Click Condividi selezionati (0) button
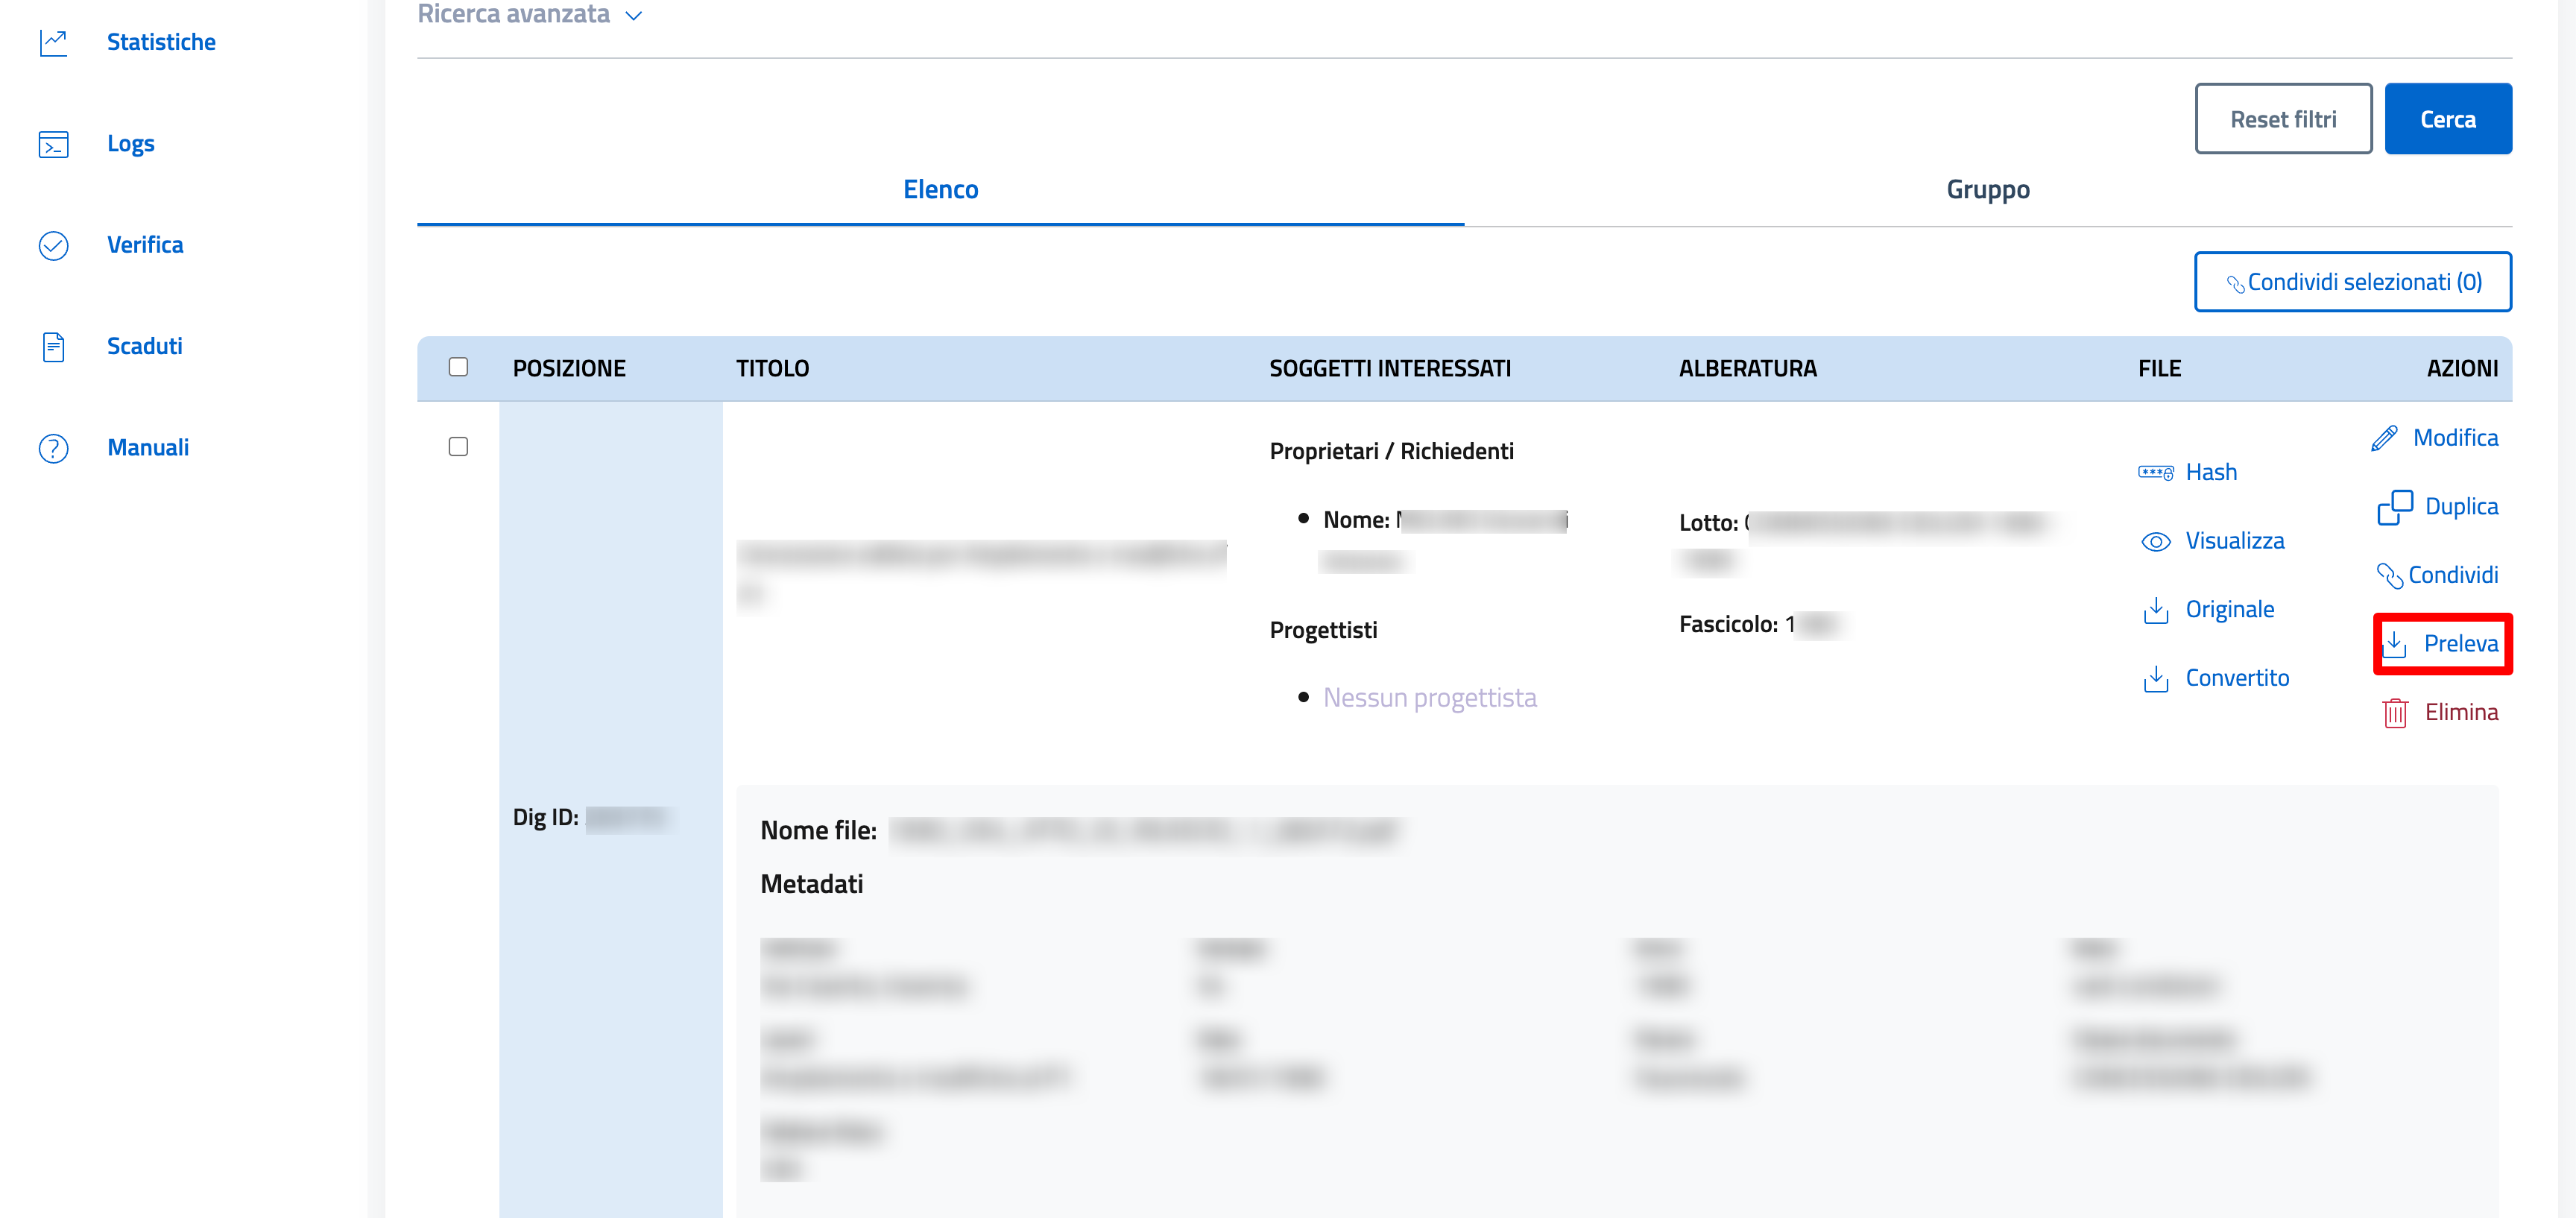 tap(2352, 282)
